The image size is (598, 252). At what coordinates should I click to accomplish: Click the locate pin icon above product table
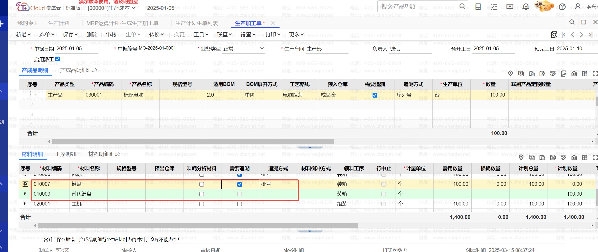coord(510,74)
